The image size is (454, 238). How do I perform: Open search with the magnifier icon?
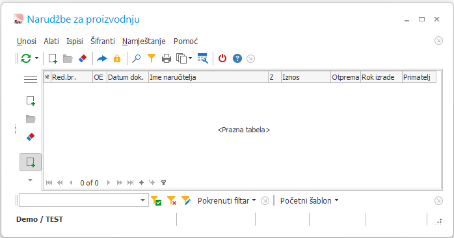click(x=136, y=58)
